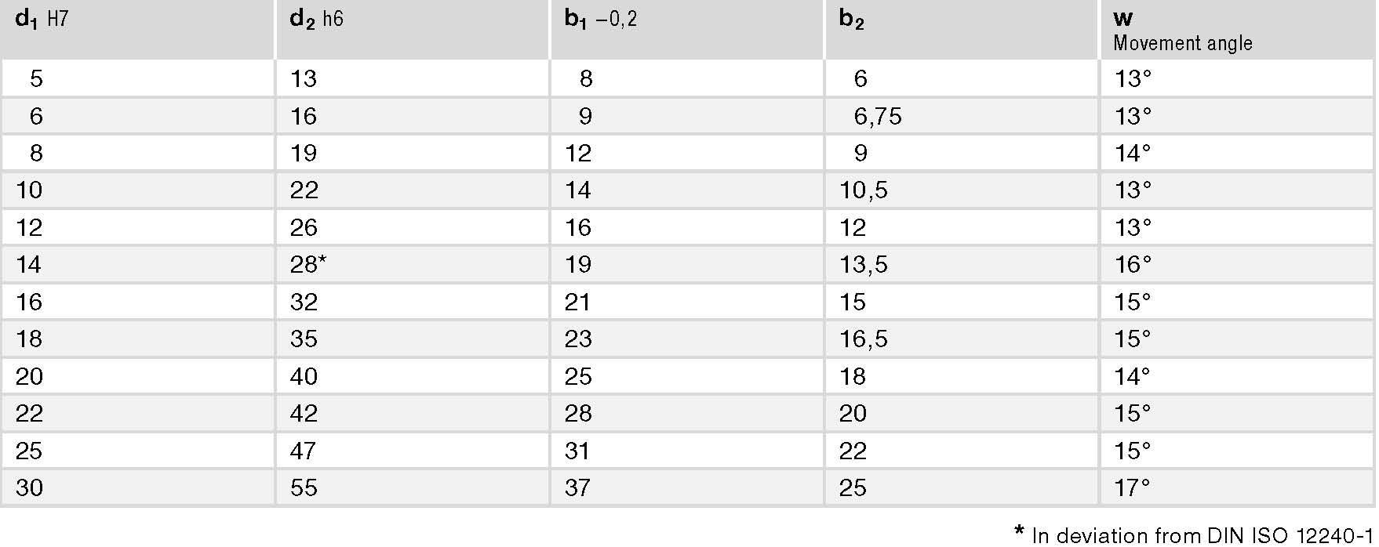Select the b2 cell showing 6,75

(x=961, y=116)
